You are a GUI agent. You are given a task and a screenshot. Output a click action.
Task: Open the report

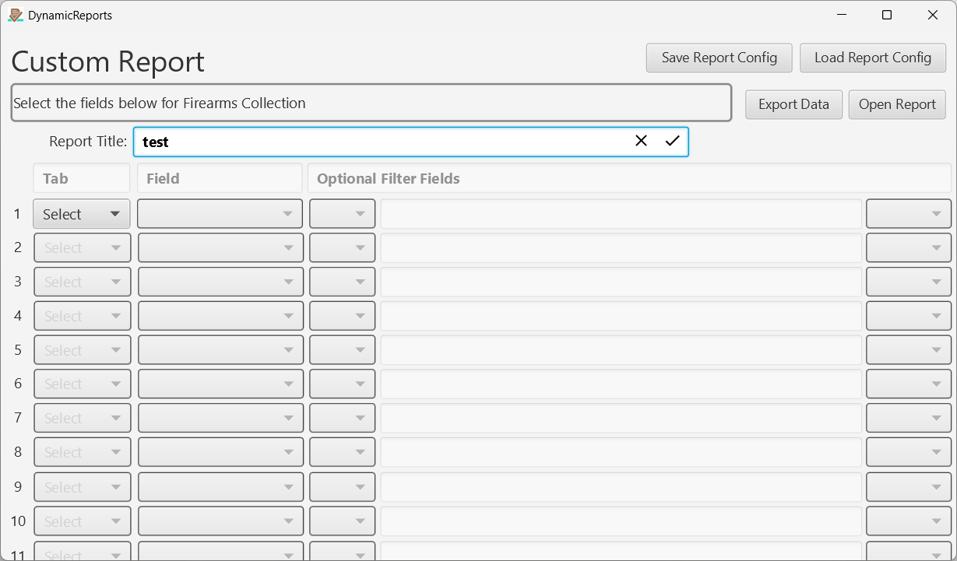[897, 104]
